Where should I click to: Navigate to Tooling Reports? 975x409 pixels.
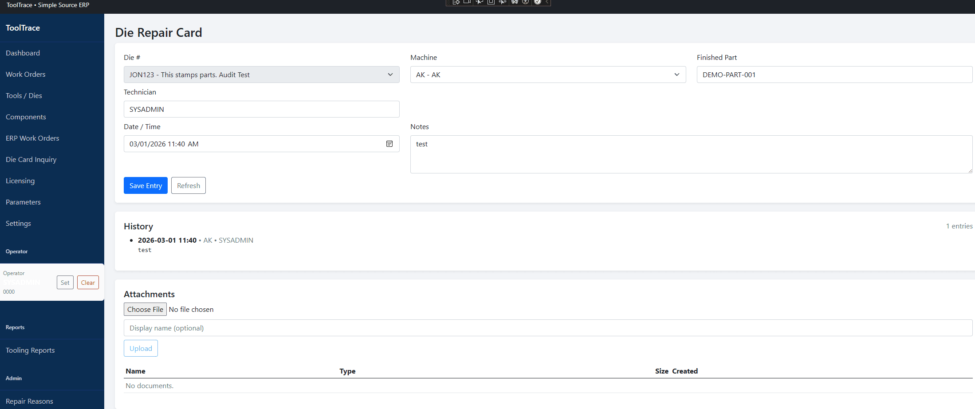30,350
